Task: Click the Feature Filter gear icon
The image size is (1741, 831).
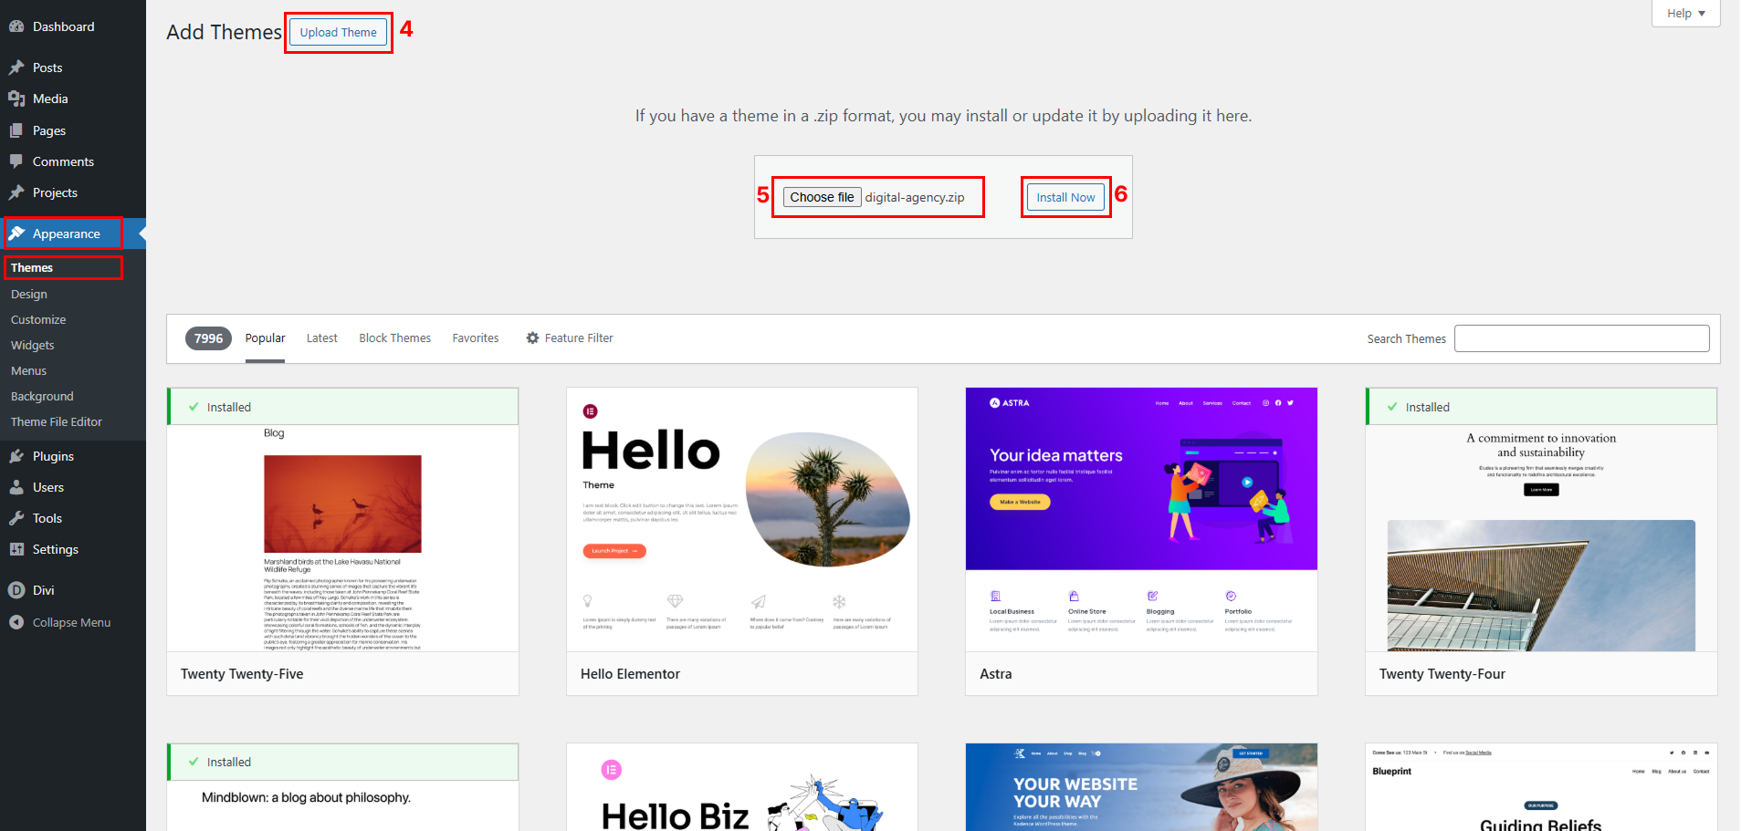Action: click(532, 338)
